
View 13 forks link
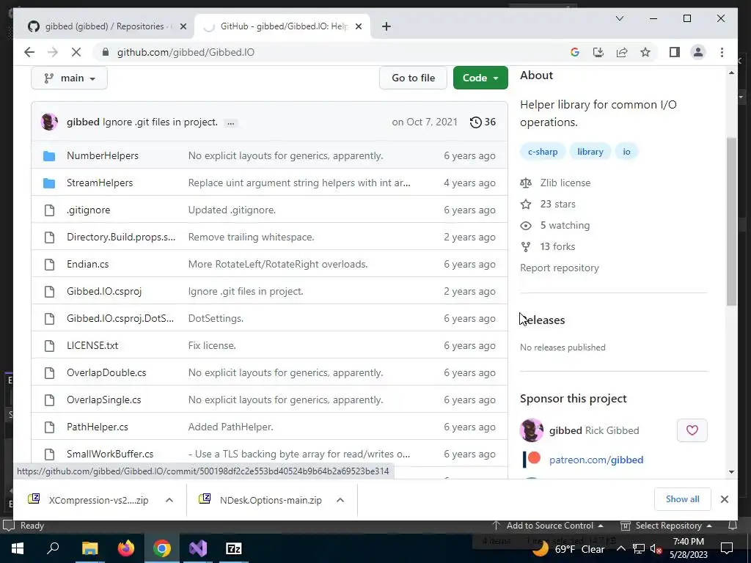pos(557,246)
